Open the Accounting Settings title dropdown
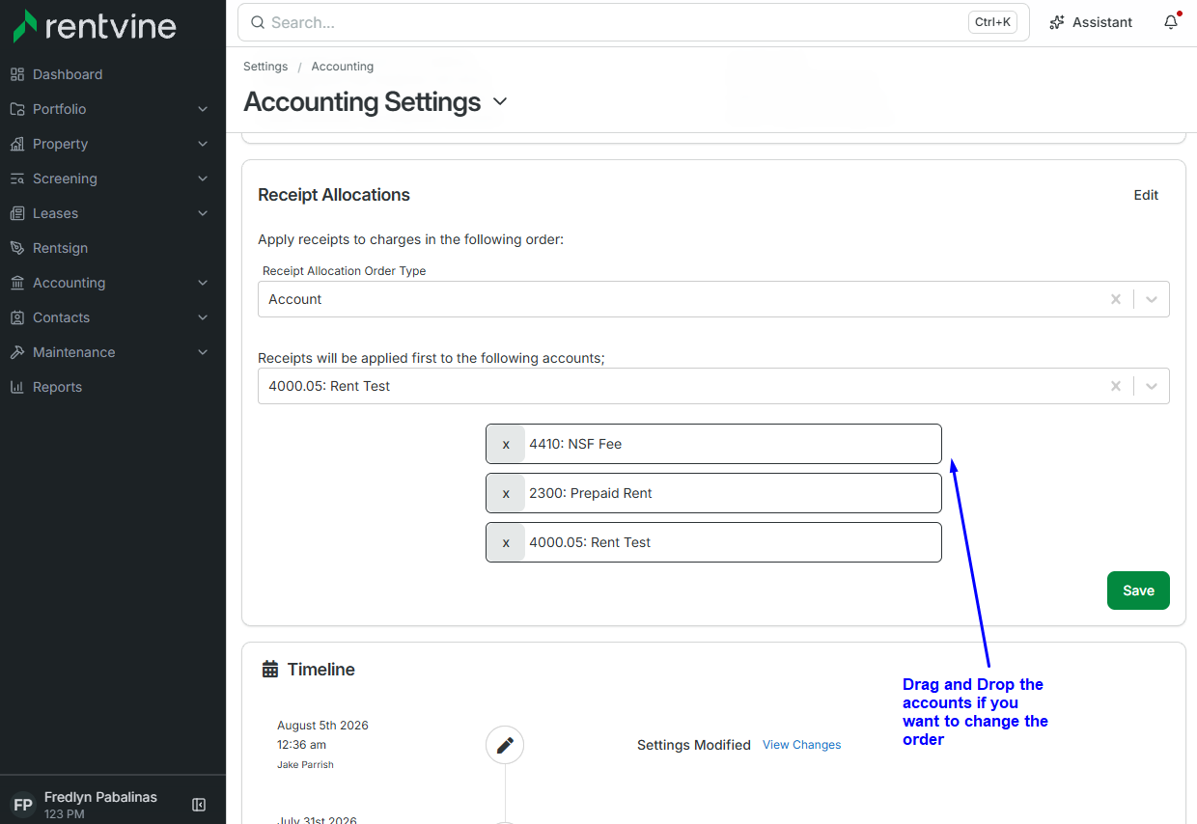Viewport: 1197px width, 824px height. click(500, 102)
